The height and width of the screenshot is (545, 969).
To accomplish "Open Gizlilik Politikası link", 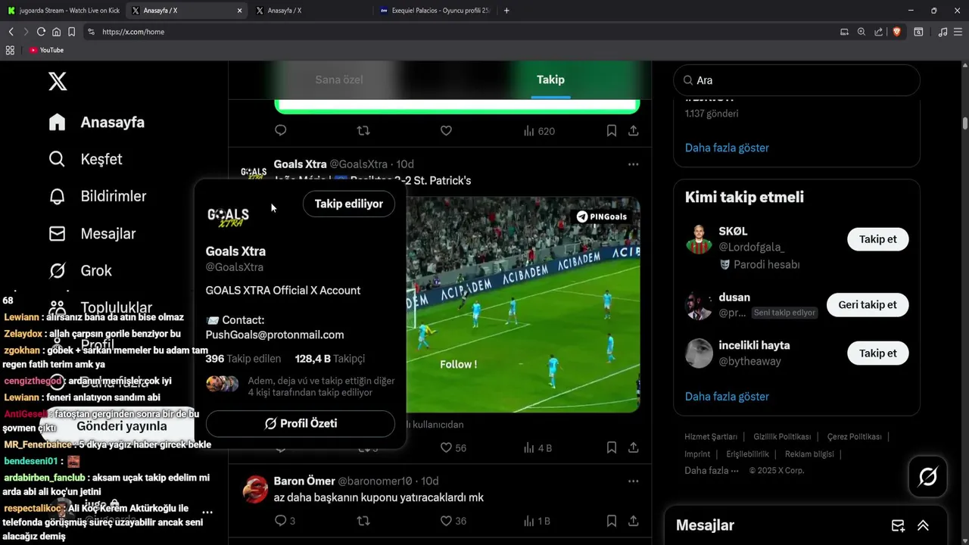I will (x=782, y=437).
